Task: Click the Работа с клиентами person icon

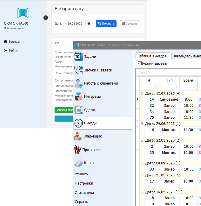Action: point(78,83)
